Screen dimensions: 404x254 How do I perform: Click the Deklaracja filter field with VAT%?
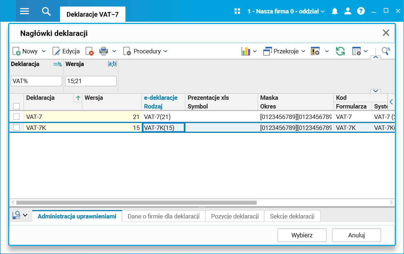click(x=36, y=81)
